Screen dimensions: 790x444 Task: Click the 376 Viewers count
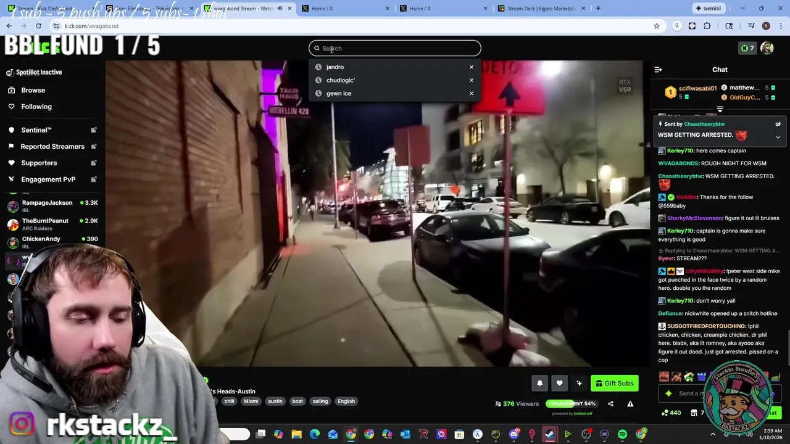pyautogui.click(x=517, y=404)
